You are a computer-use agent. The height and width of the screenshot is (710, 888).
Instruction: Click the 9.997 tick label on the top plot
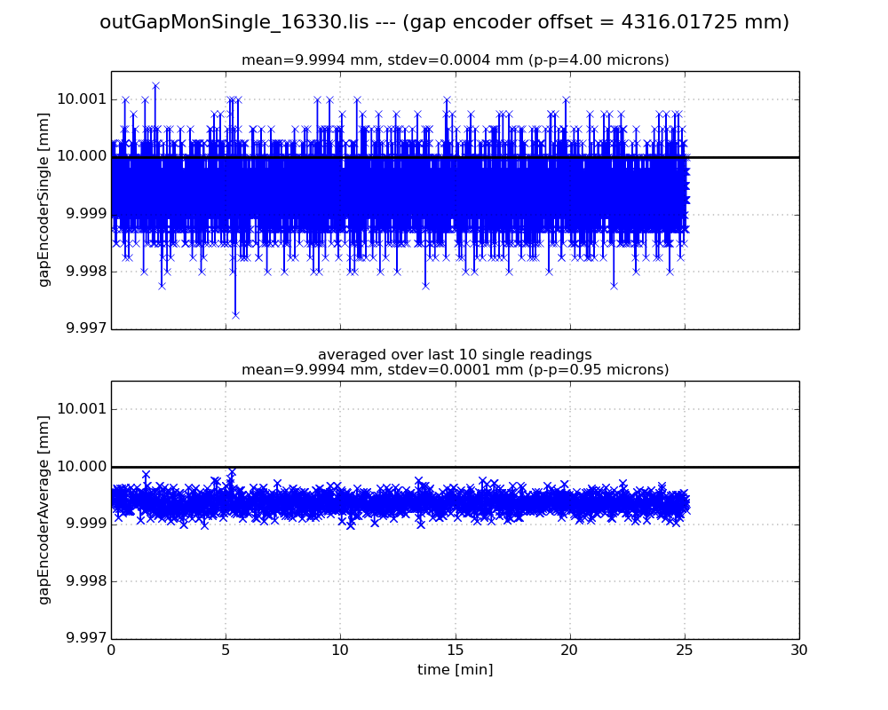coord(83,328)
